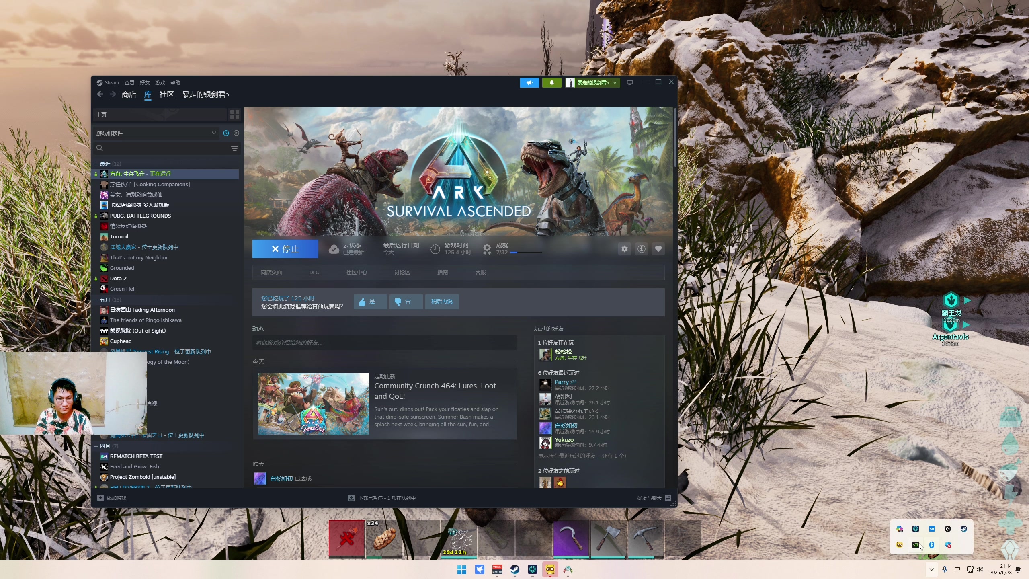Click the Steam announcements megaphone icon
Image resolution: width=1029 pixels, height=579 pixels.
pyautogui.click(x=529, y=83)
